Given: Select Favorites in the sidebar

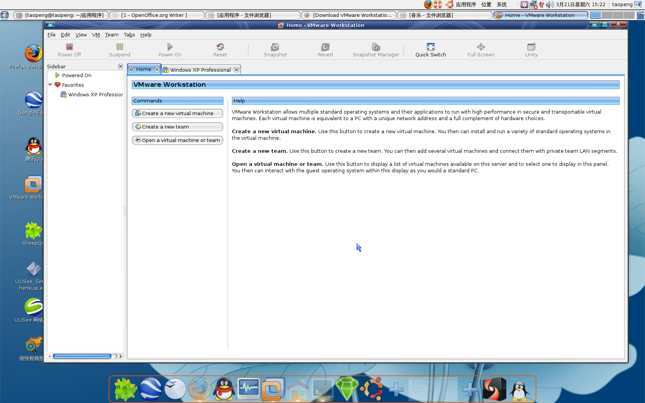Looking at the screenshot, I should (x=73, y=85).
